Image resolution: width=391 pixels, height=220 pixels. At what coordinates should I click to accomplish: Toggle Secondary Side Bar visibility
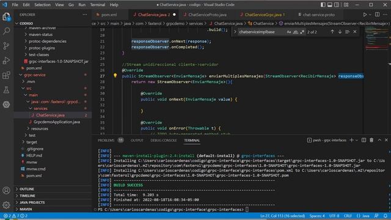coord(337,5)
